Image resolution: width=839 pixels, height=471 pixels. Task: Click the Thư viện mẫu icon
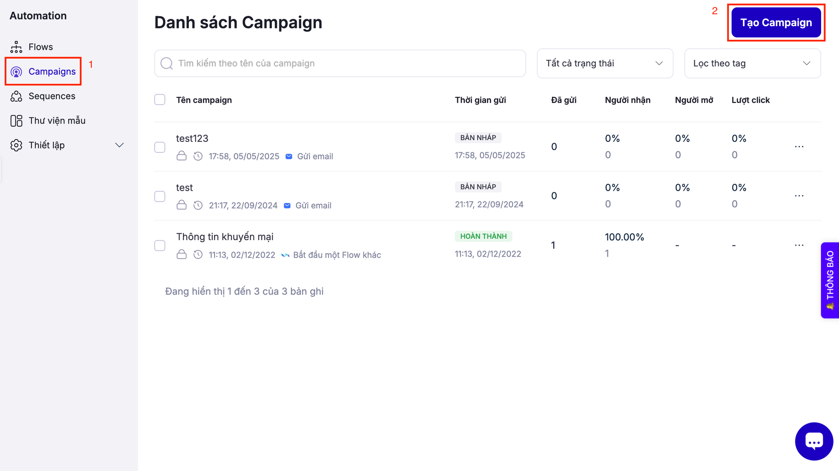pyautogui.click(x=16, y=120)
